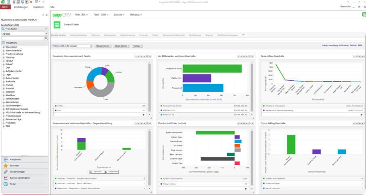Click the Neues Cockpit button

point(103,46)
